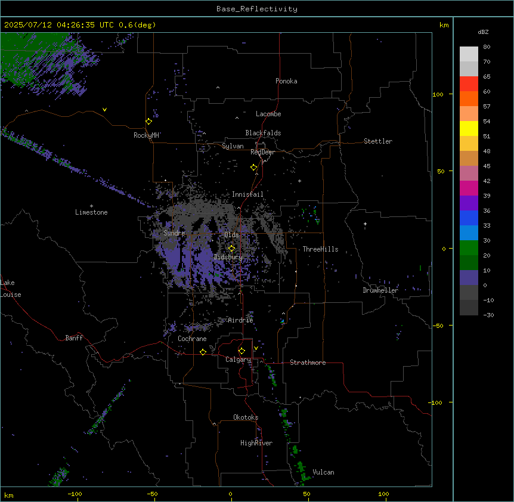
Task: Click the Sylvan label
Action: pyautogui.click(x=233, y=146)
